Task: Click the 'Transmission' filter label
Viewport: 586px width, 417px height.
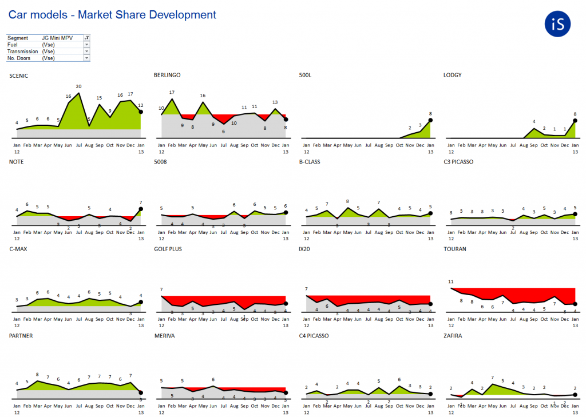Action: (x=22, y=51)
